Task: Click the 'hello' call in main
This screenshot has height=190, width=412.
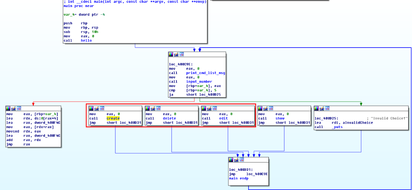Action: coord(86,40)
